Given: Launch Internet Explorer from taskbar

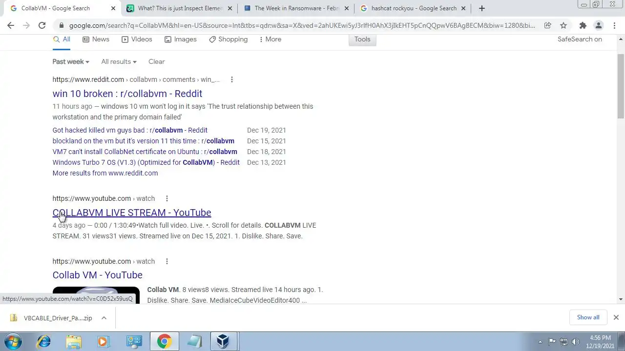Looking at the screenshot, I should (44, 342).
